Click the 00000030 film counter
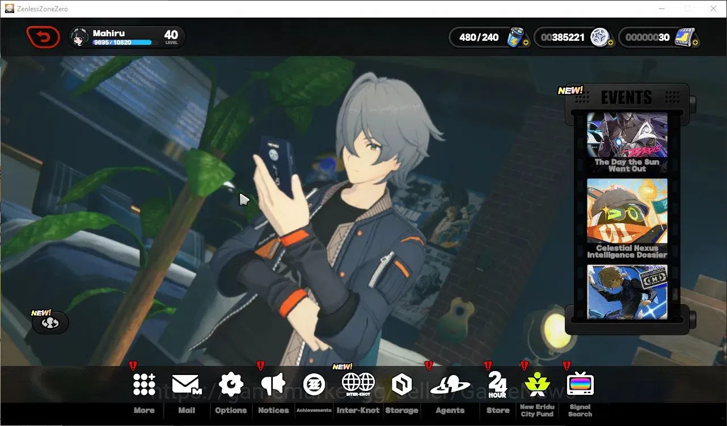The image size is (727, 426). [x=648, y=37]
